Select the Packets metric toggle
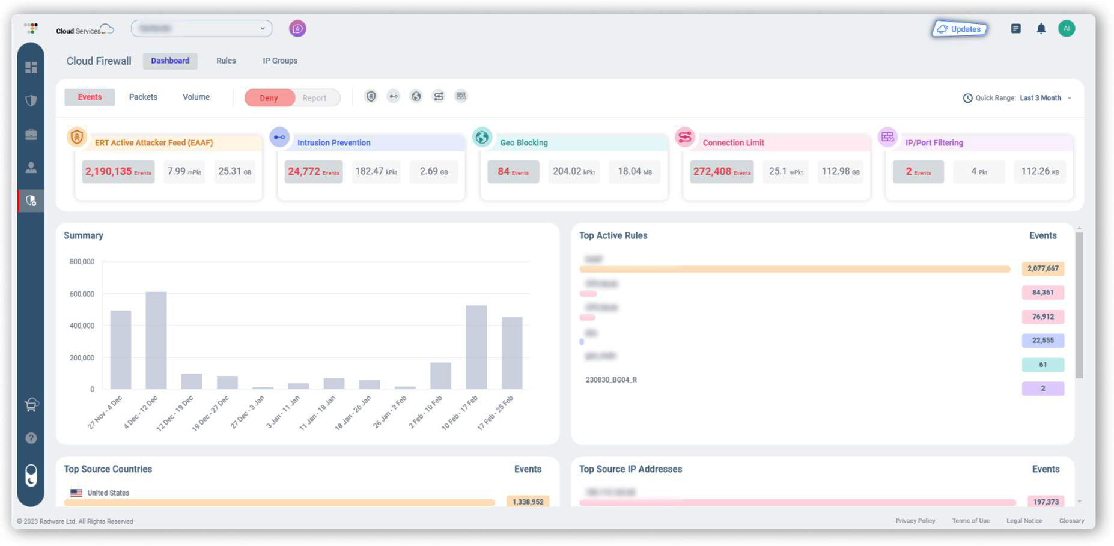 pyautogui.click(x=143, y=97)
